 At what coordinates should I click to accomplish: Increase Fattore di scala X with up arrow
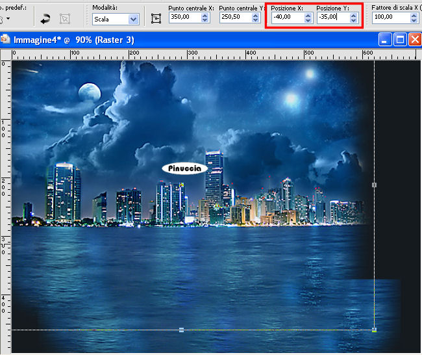(414, 16)
